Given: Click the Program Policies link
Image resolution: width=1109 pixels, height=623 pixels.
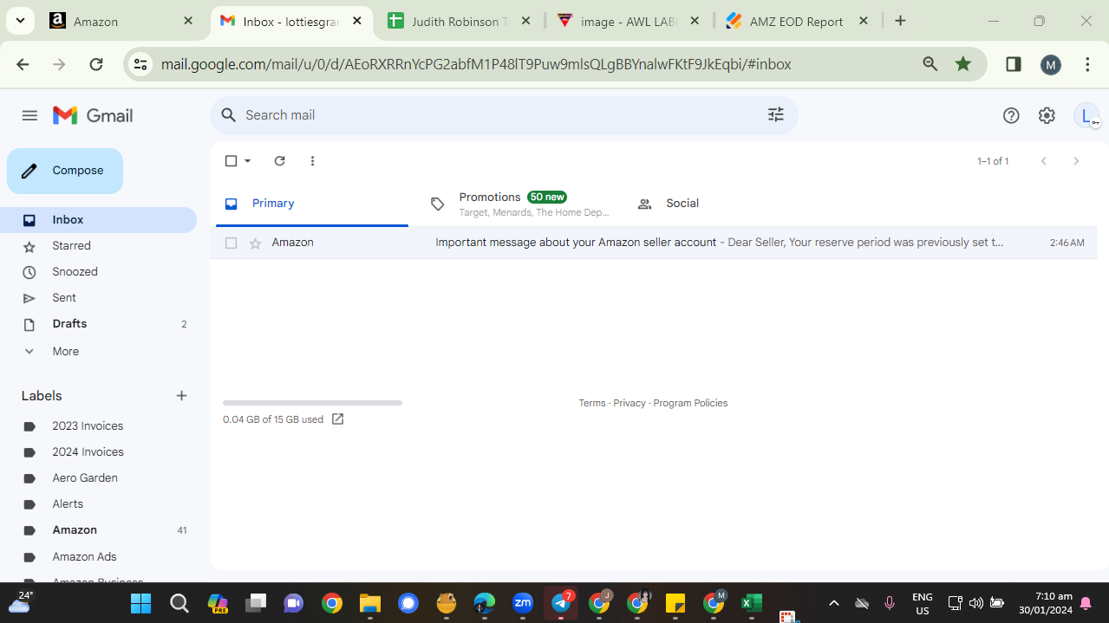Looking at the screenshot, I should pos(690,403).
